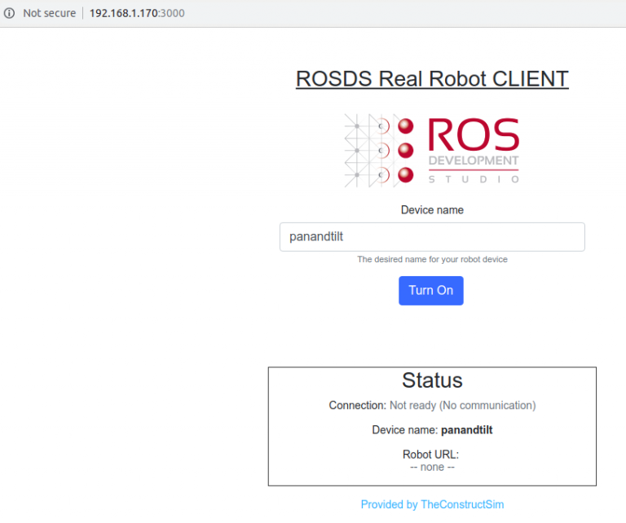Click the Not secure label
This screenshot has width=626, height=523.
(50, 13)
